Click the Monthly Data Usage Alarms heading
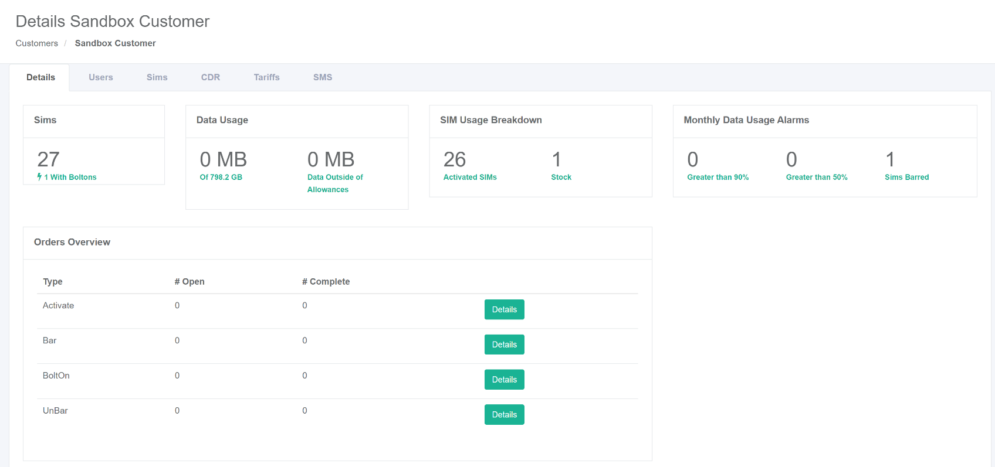995x467 pixels. click(x=746, y=120)
